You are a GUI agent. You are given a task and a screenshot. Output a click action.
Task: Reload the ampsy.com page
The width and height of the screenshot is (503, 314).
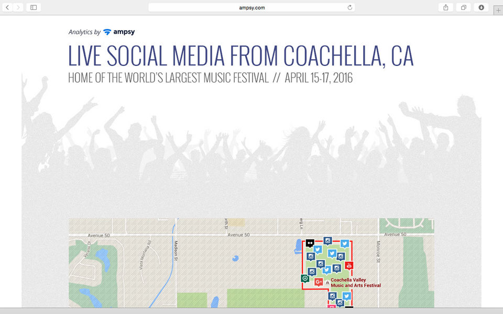[x=349, y=7]
